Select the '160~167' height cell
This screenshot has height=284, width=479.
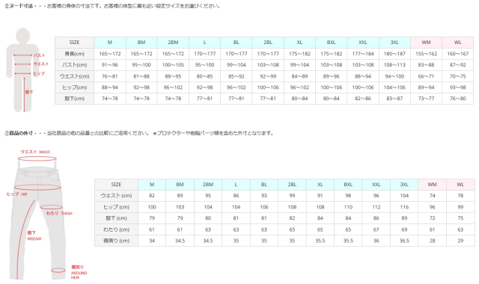[x=457, y=54]
